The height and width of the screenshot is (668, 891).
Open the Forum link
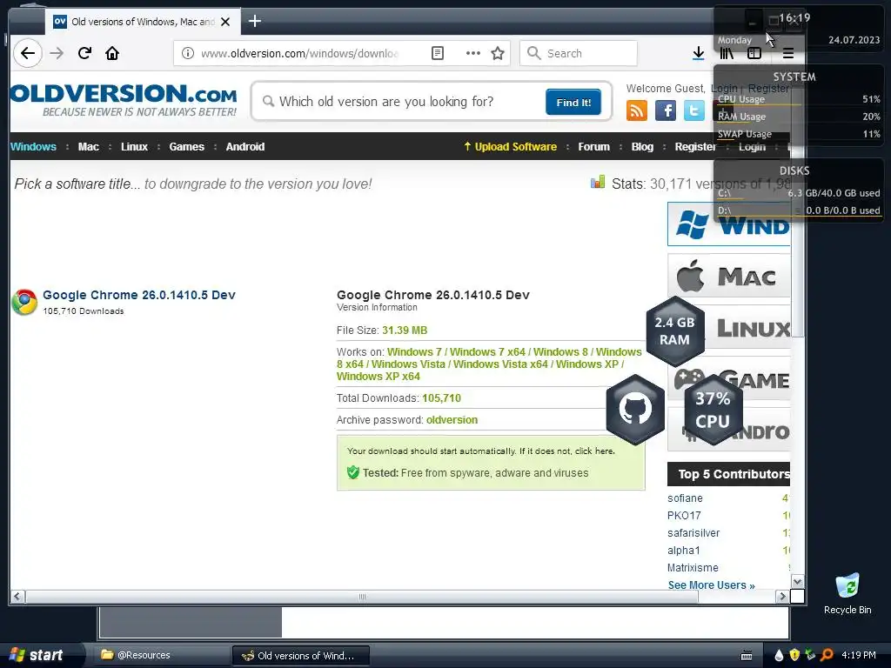coord(593,146)
